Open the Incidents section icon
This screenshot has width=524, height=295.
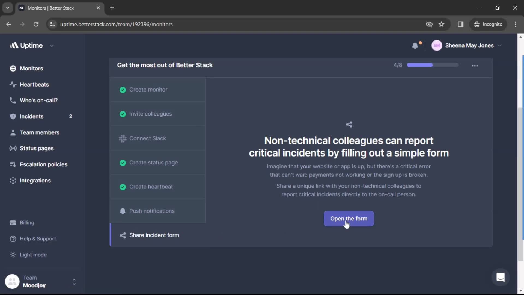(x=13, y=116)
